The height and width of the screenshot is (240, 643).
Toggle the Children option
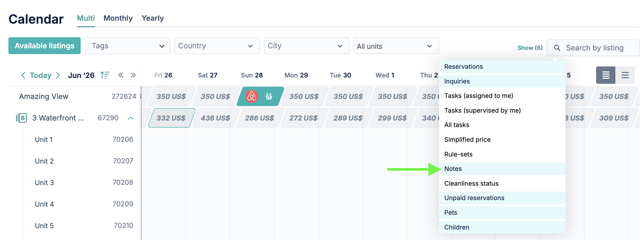pyautogui.click(x=502, y=227)
